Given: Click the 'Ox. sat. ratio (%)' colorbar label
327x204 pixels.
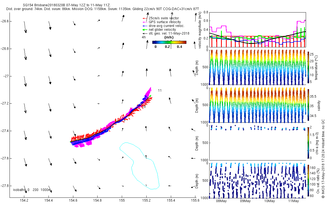Looking at the screenshot, I should click(318, 180).
